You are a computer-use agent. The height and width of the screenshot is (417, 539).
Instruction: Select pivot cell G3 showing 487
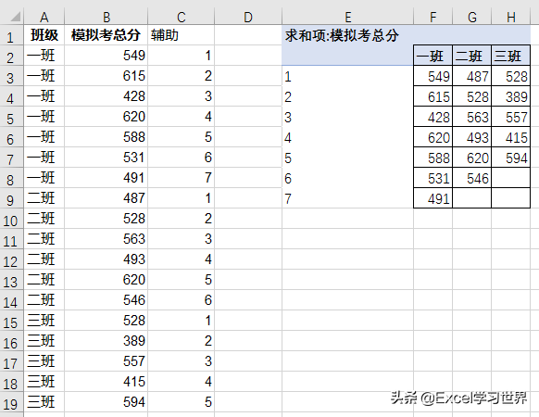[x=472, y=76]
